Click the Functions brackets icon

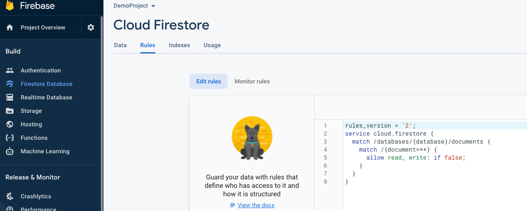coord(10,138)
